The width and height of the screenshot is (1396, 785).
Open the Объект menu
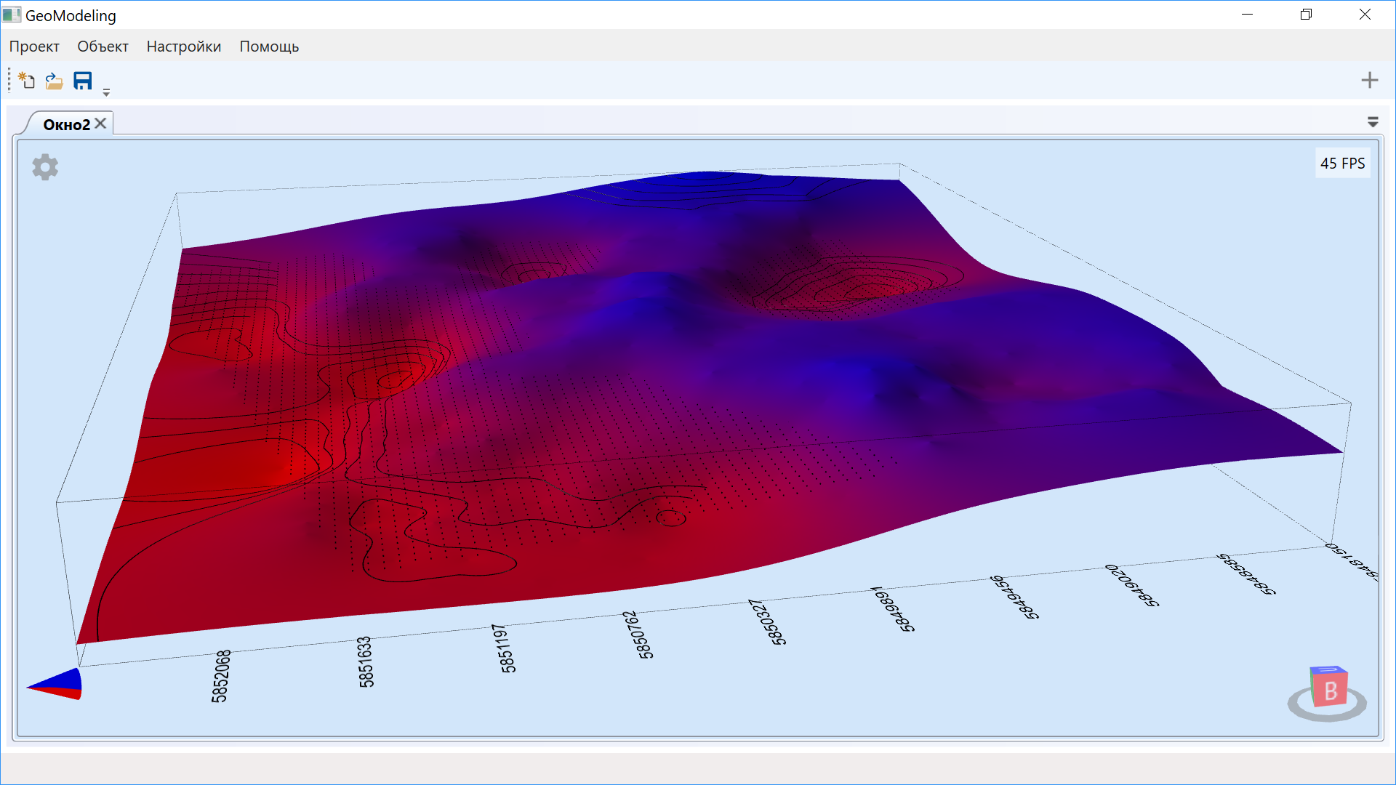(x=103, y=47)
